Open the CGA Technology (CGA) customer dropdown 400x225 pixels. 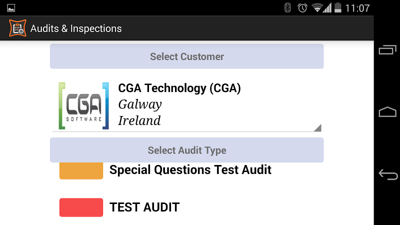(186, 105)
